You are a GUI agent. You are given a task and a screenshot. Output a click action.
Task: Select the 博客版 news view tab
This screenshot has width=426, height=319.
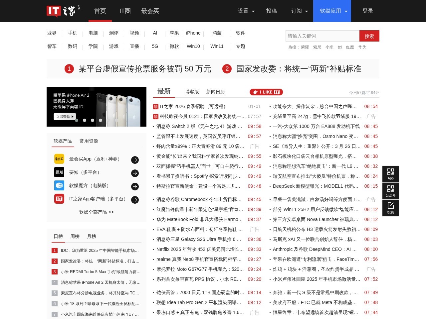point(192,92)
